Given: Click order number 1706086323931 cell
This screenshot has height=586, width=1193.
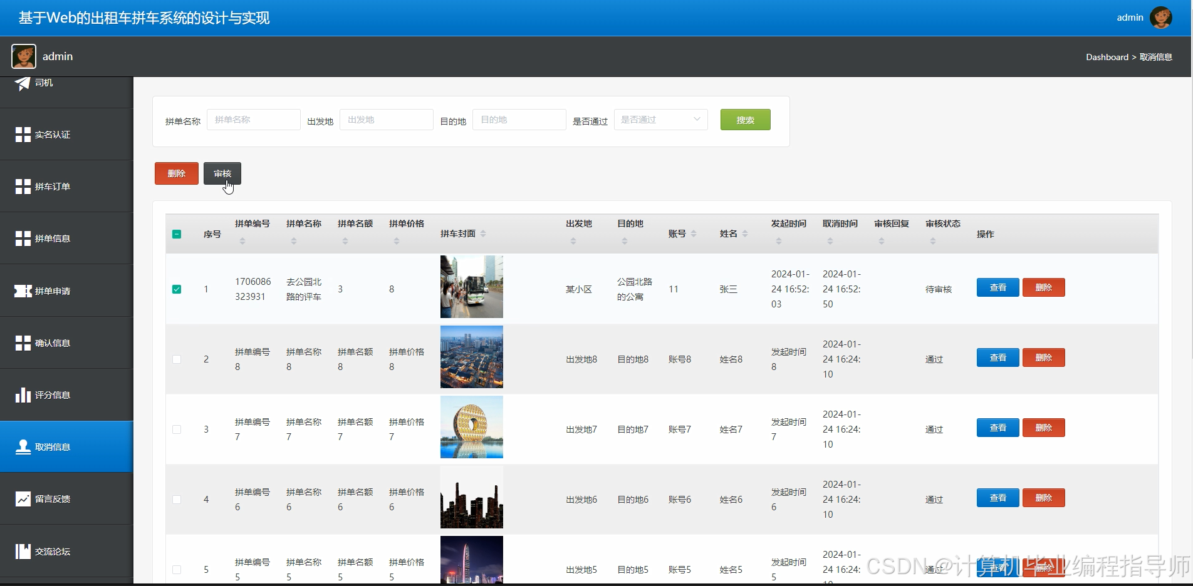Looking at the screenshot, I should coord(253,289).
